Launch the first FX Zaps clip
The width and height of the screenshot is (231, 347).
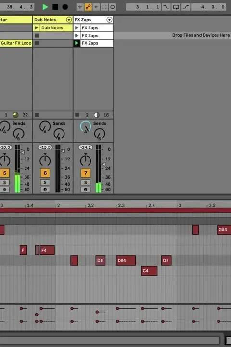[x=77, y=27]
